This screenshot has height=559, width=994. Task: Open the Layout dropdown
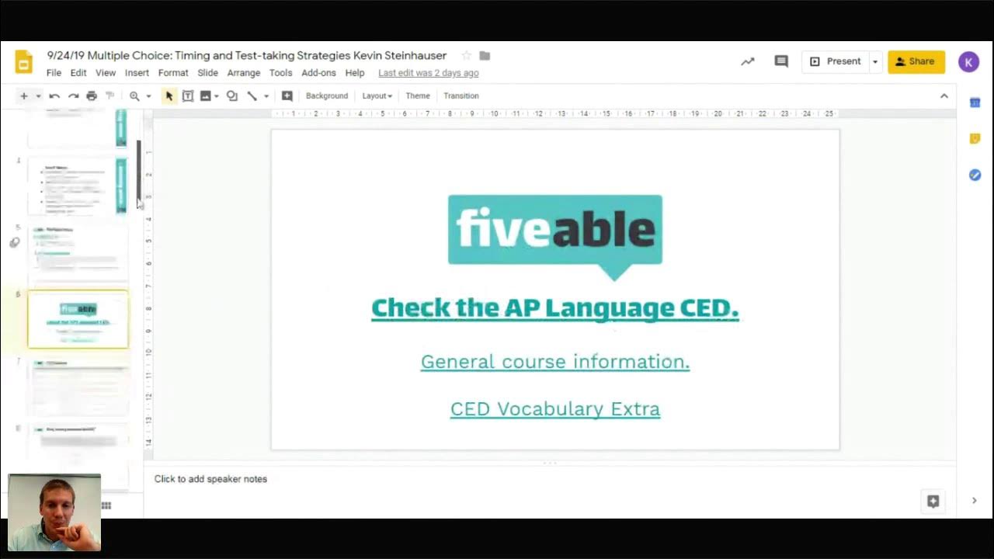pyautogui.click(x=377, y=96)
